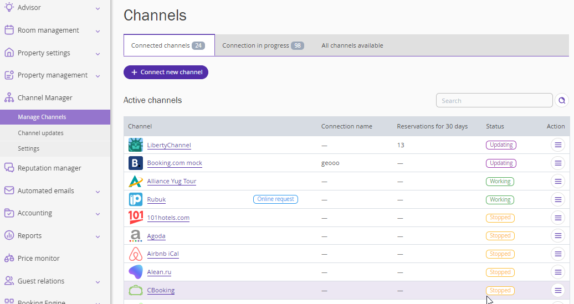Click the search magnifier icon button
574x304 pixels.
click(562, 100)
